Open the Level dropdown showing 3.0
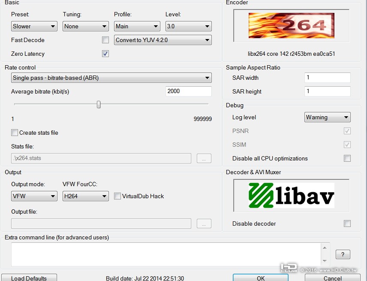The height and width of the screenshot is (281, 367). 188,26
